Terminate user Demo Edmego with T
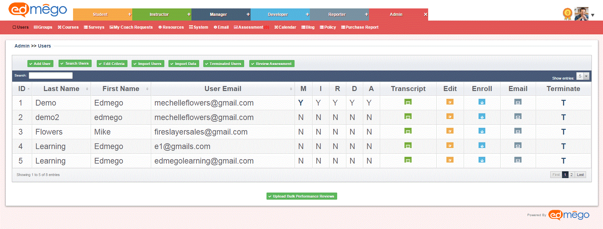The height and width of the screenshot is (229, 603). click(x=563, y=103)
